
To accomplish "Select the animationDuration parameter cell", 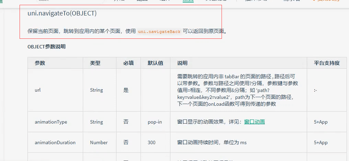I will (x=55, y=142).
